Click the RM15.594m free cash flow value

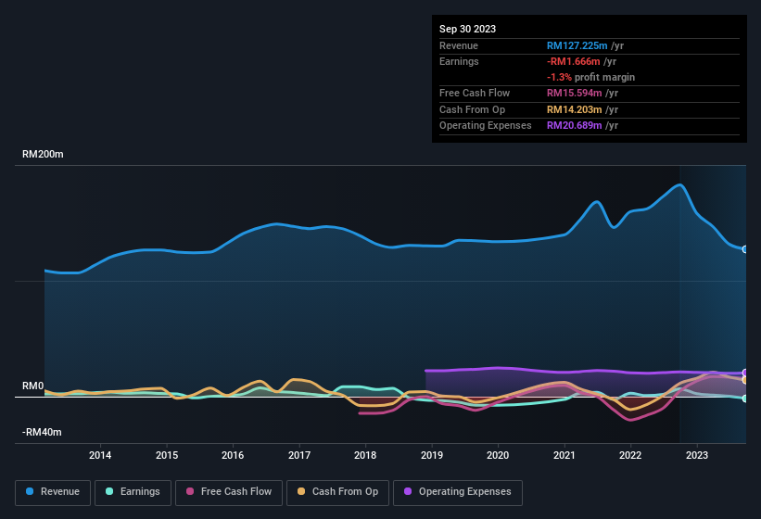click(574, 93)
